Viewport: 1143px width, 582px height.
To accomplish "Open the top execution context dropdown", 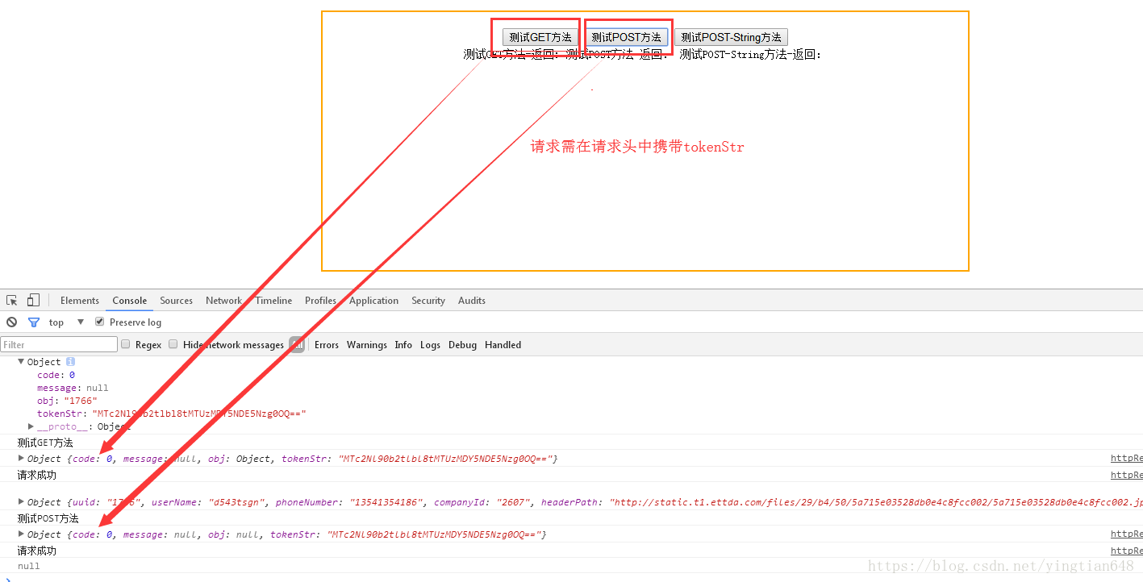I will coord(66,322).
